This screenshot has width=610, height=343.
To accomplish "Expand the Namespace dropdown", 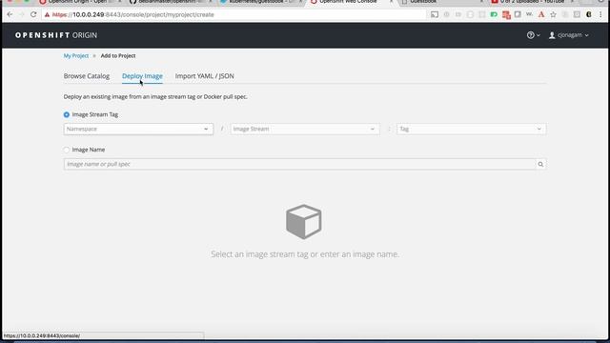I will pos(138,129).
